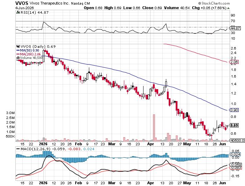
Task: Click the volume bars icon in legend
Action: coord(18,58)
